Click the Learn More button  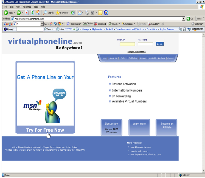(x=139, y=128)
